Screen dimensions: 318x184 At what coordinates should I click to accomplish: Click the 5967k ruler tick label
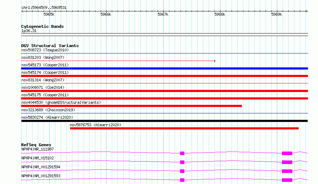(163, 14)
